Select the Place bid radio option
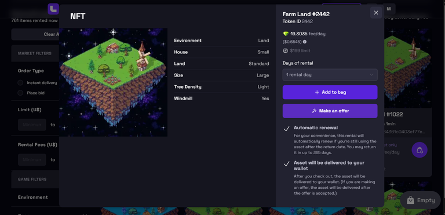The height and width of the screenshot is (215, 445). tap(20, 93)
